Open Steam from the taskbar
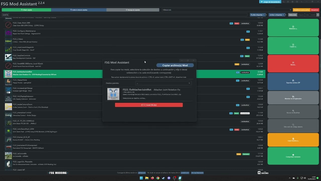The height and width of the screenshot is (181, 321). coord(163,178)
